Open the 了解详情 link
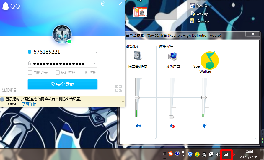Image resolution: width=264 pixels, height=160 pixels. (29, 104)
